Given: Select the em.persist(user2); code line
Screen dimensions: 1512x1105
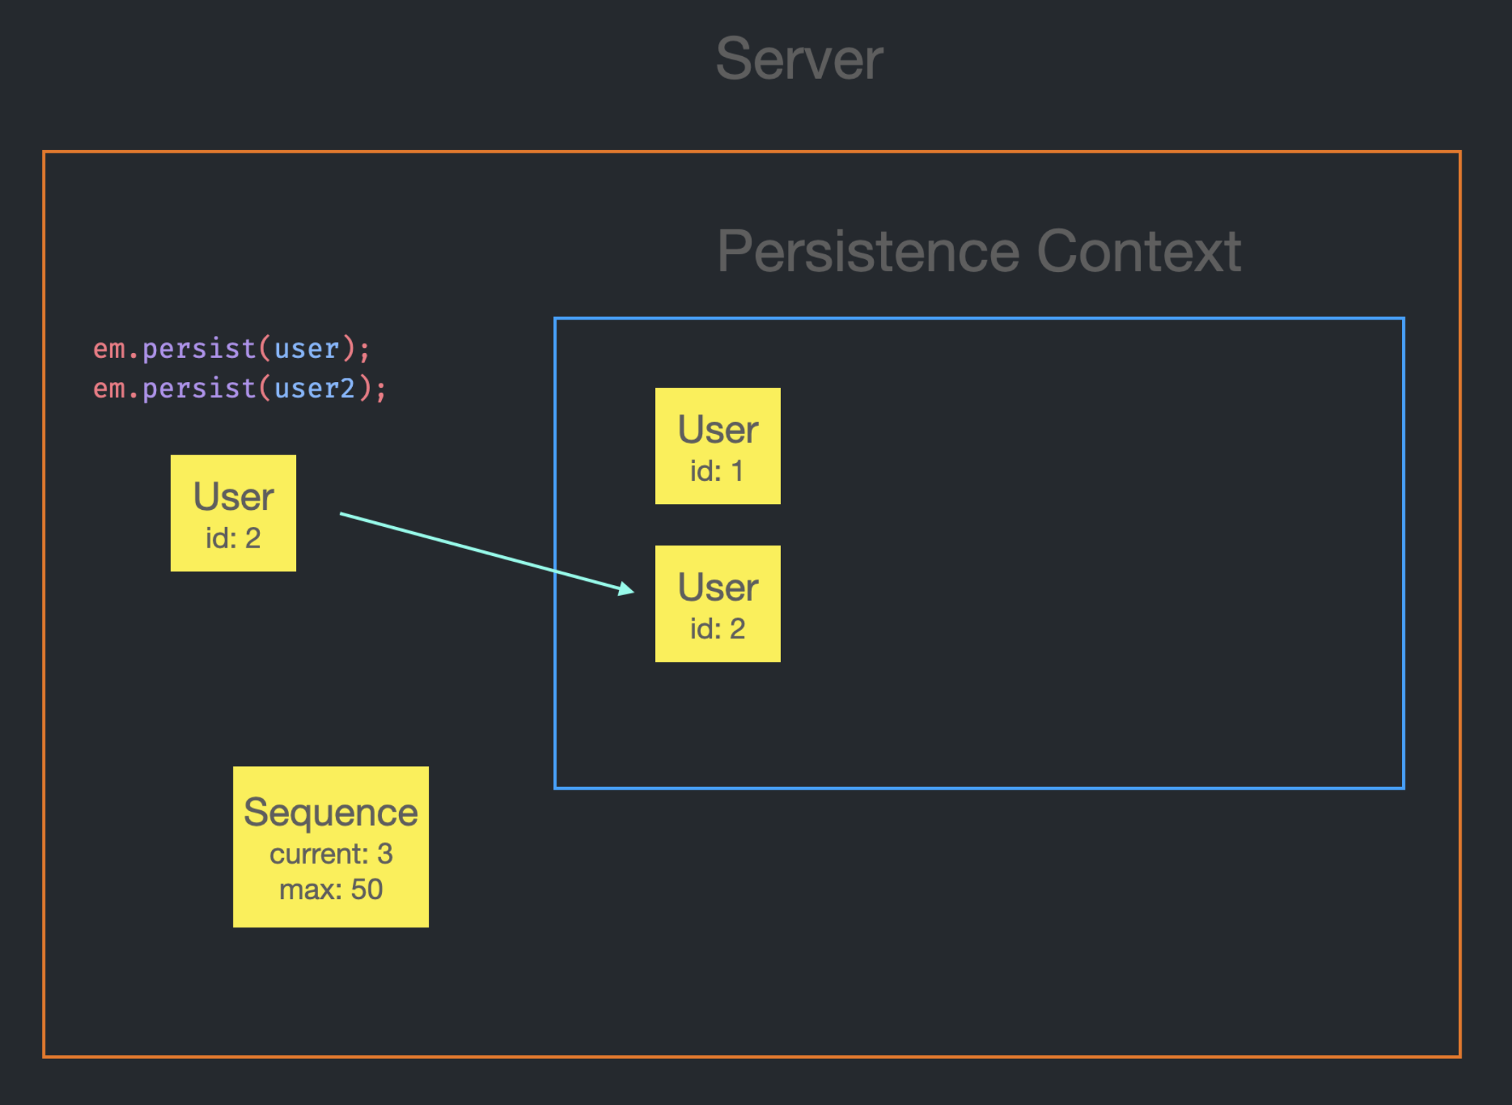Looking at the screenshot, I should click(240, 388).
